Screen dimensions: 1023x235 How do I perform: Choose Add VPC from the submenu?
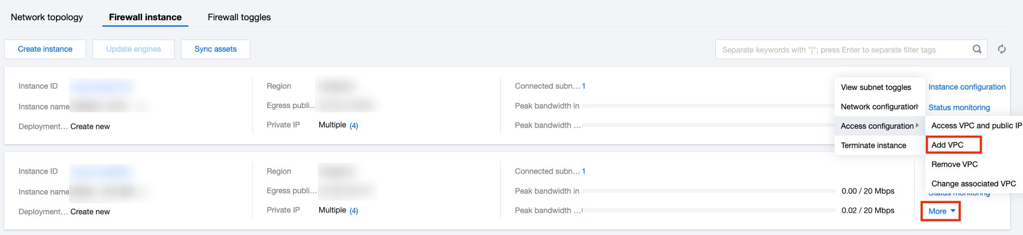pyautogui.click(x=947, y=145)
